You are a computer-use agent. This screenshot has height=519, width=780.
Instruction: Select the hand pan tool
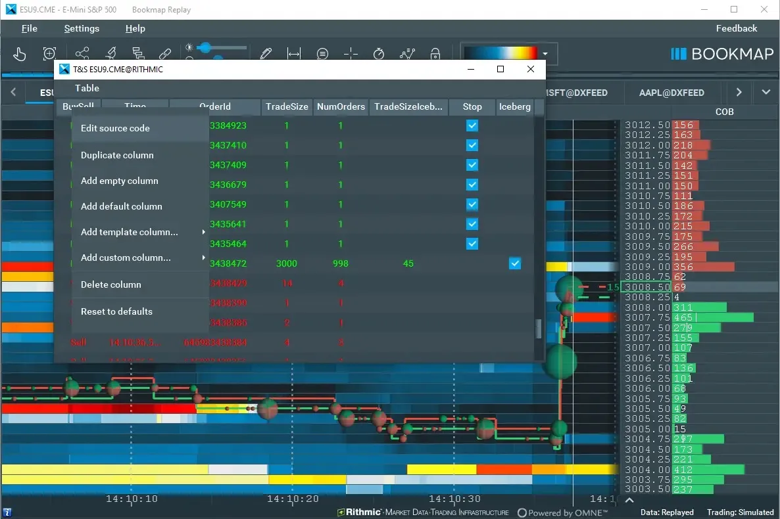pos(19,54)
